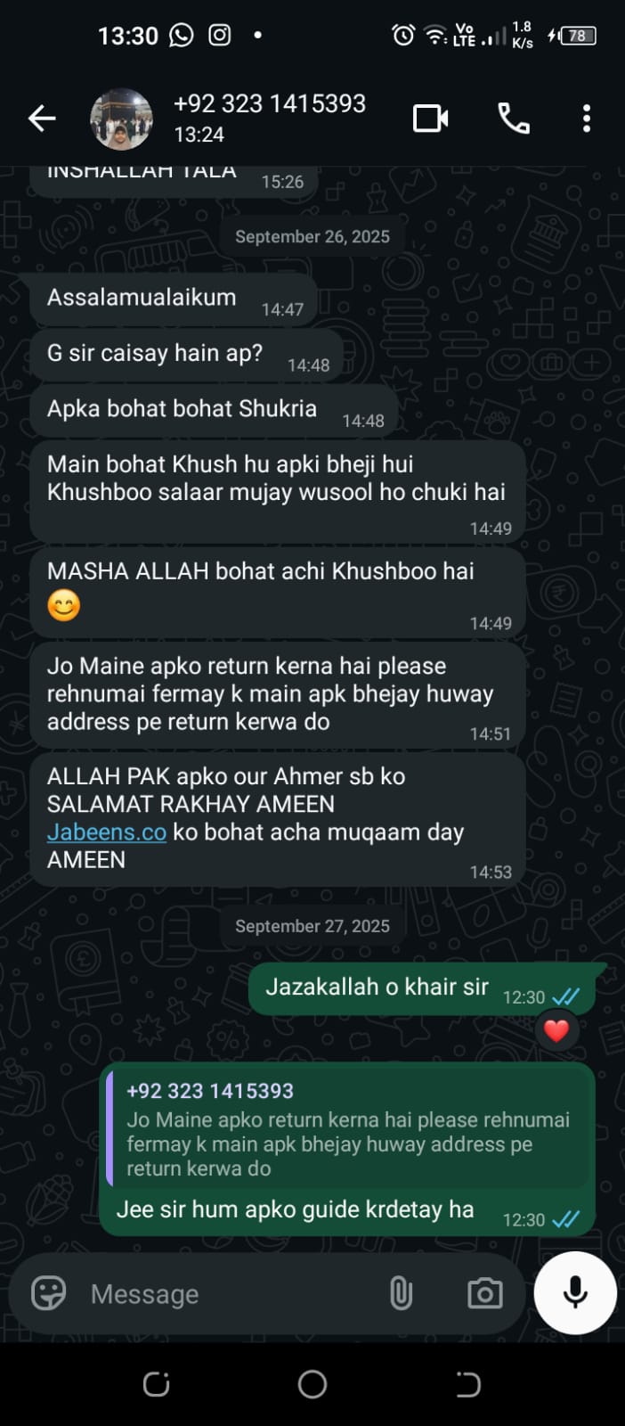Tap the Android back navigation button

468,1384
